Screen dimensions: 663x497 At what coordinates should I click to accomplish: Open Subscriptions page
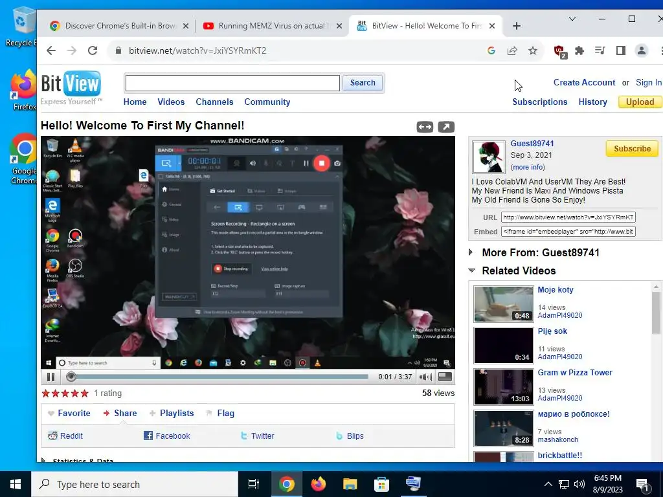(x=540, y=102)
